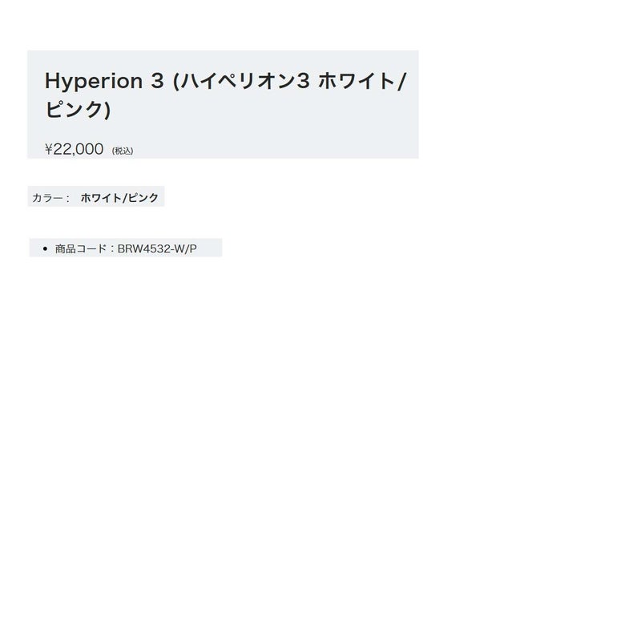641x641 pixels.
Task: Click gray space right of the product code
Action: [x=209, y=248]
